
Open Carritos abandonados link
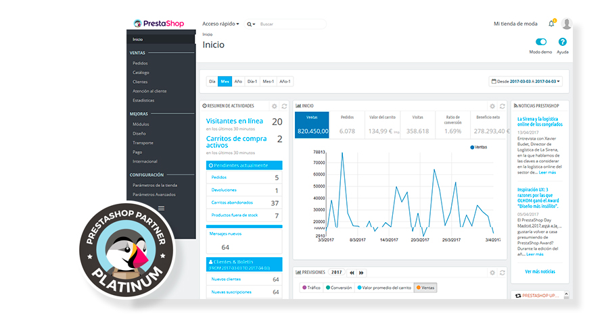pos(232,203)
